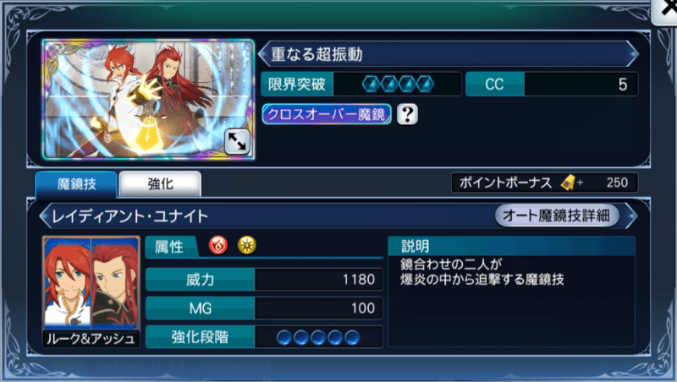The width and height of the screenshot is (677, 382).
Task: Switch to the 強化 tab
Action: click(160, 184)
